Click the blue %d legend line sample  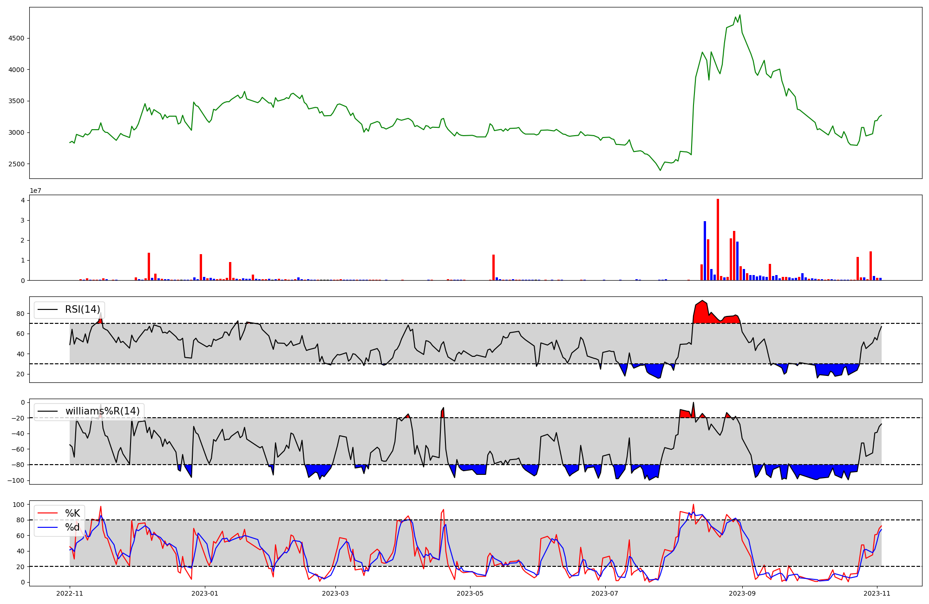(x=47, y=527)
